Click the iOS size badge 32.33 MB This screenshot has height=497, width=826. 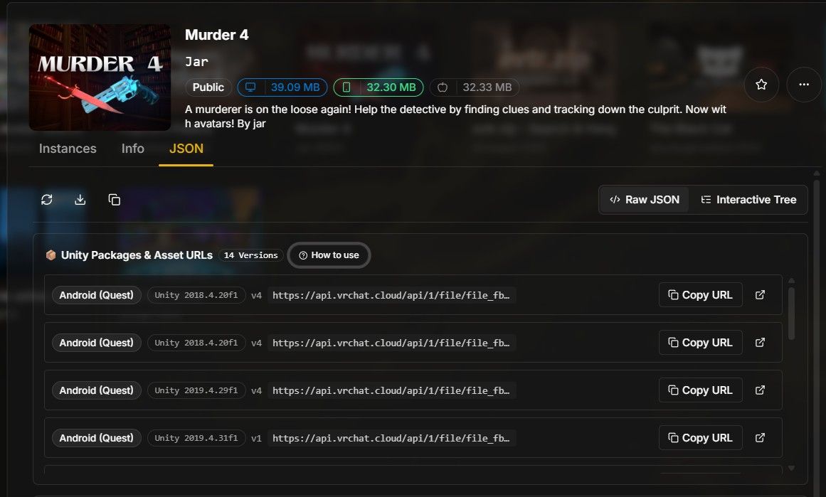point(475,87)
